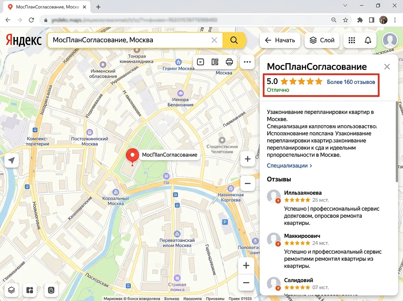
Task: Click the map layers stack icon bottom-left
Action: coord(11,290)
